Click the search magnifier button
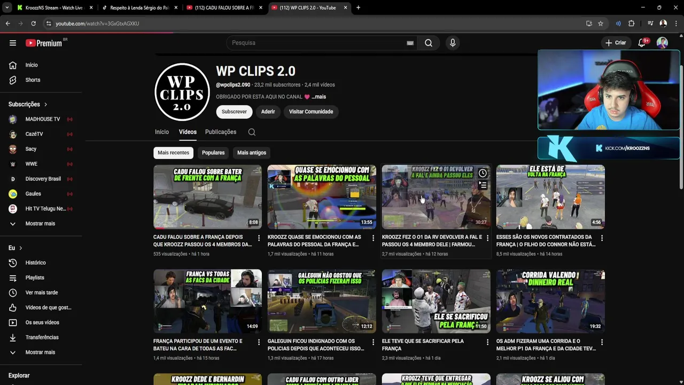Image resolution: width=684 pixels, height=385 pixels. (x=429, y=43)
